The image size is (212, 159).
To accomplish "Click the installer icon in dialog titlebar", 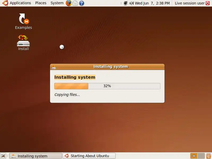I will click(54, 67).
